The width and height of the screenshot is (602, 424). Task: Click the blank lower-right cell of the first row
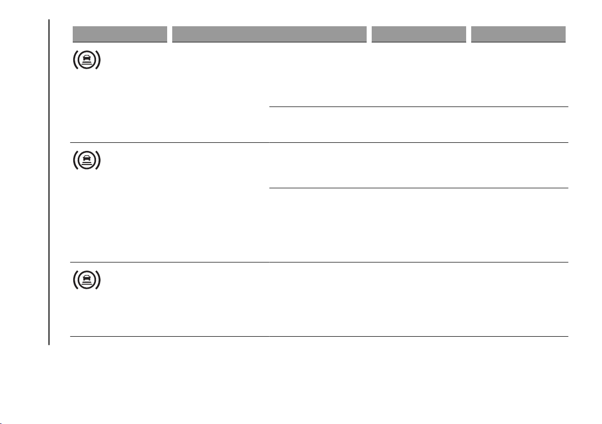click(x=419, y=125)
